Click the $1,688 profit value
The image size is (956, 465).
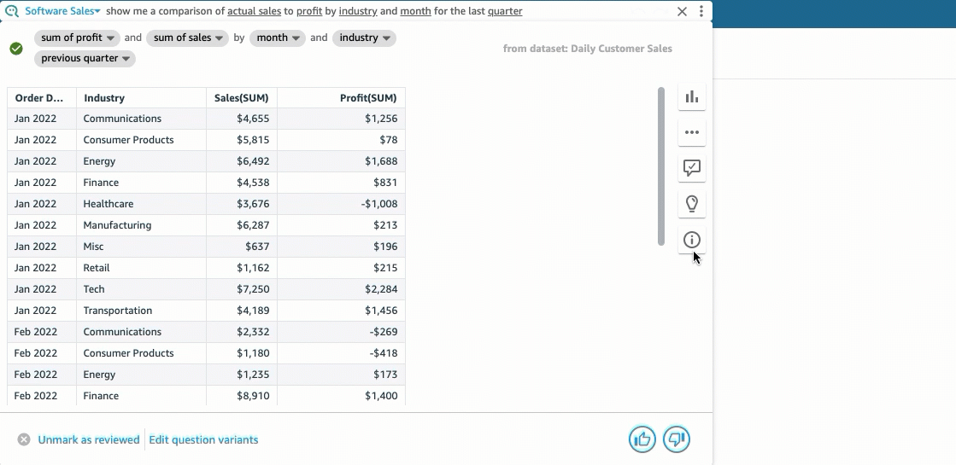[x=381, y=161]
